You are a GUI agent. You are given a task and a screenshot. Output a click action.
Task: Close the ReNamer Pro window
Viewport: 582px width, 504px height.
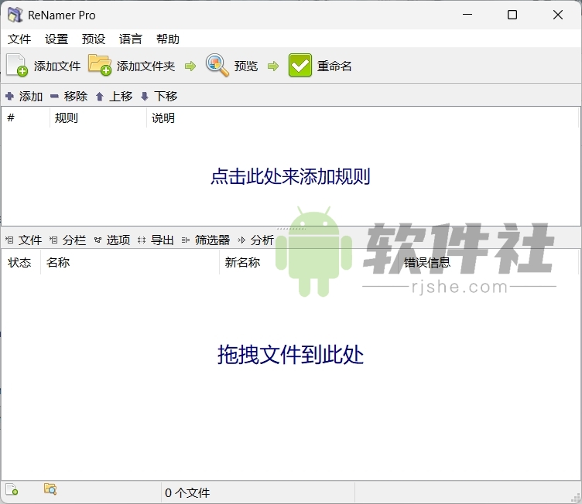click(x=558, y=15)
